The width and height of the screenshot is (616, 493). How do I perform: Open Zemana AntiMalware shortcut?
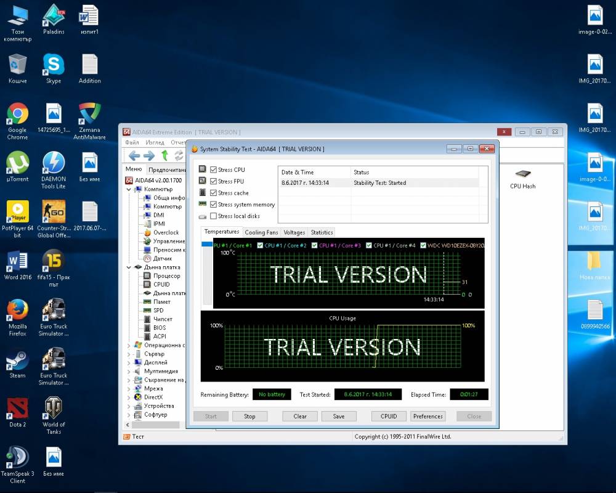point(89,121)
